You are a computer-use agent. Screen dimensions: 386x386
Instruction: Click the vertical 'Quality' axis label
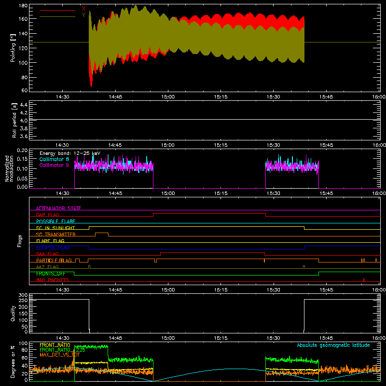[x=13, y=314]
